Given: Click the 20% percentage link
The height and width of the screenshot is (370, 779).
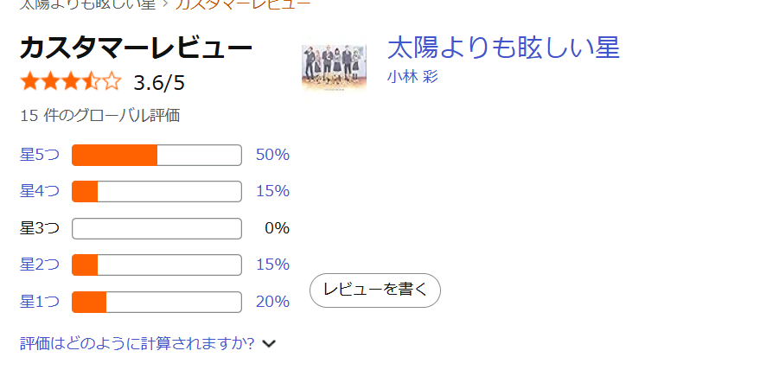Looking at the screenshot, I should pyautogui.click(x=272, y=302).
